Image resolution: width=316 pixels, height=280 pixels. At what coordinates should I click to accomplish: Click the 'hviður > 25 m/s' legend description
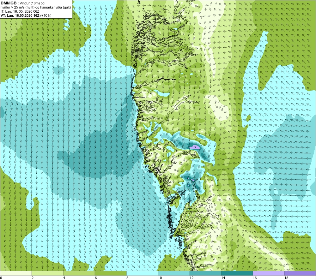[x=13, y=8]
